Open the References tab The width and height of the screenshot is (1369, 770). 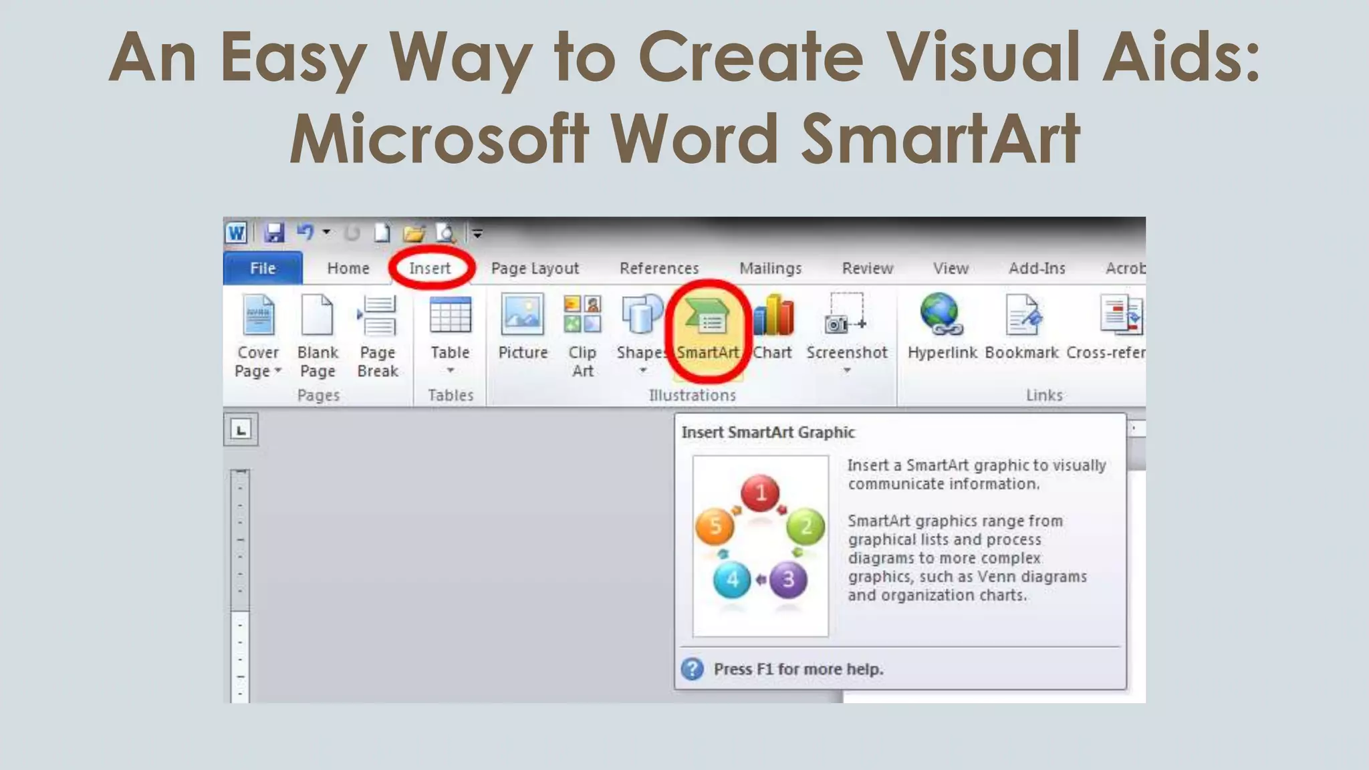(659, 268)
